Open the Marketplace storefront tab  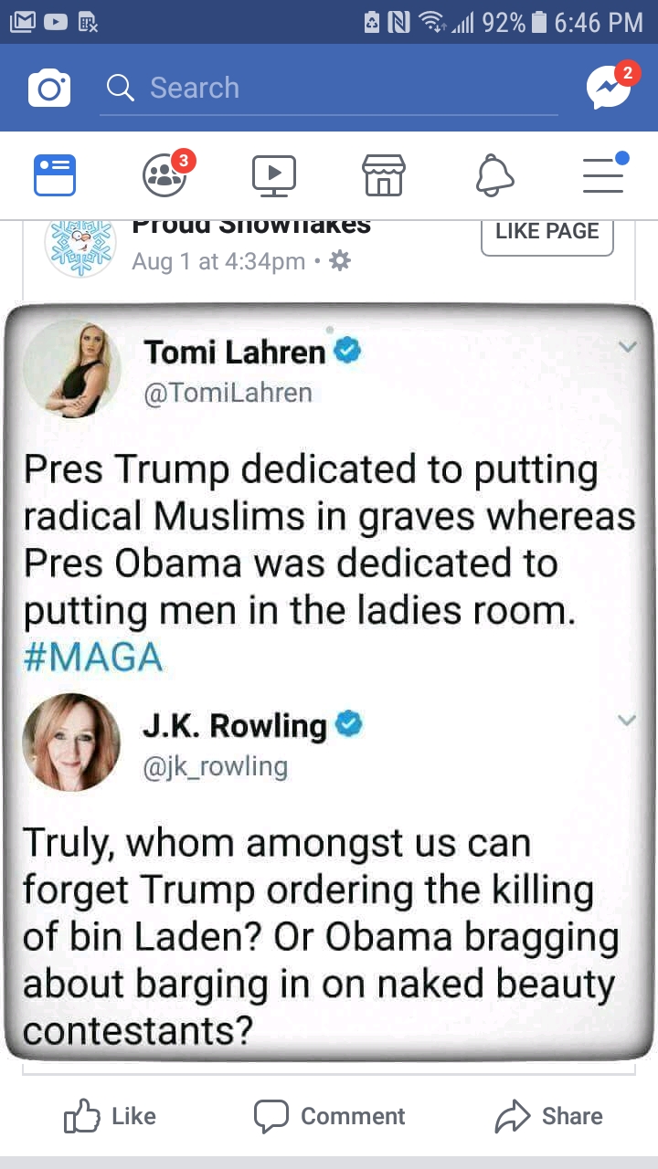384,174
